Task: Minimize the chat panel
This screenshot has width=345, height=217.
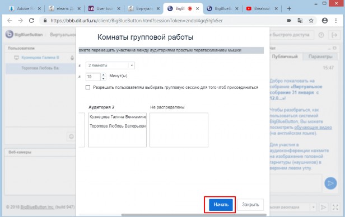Action: click(329, 48)
